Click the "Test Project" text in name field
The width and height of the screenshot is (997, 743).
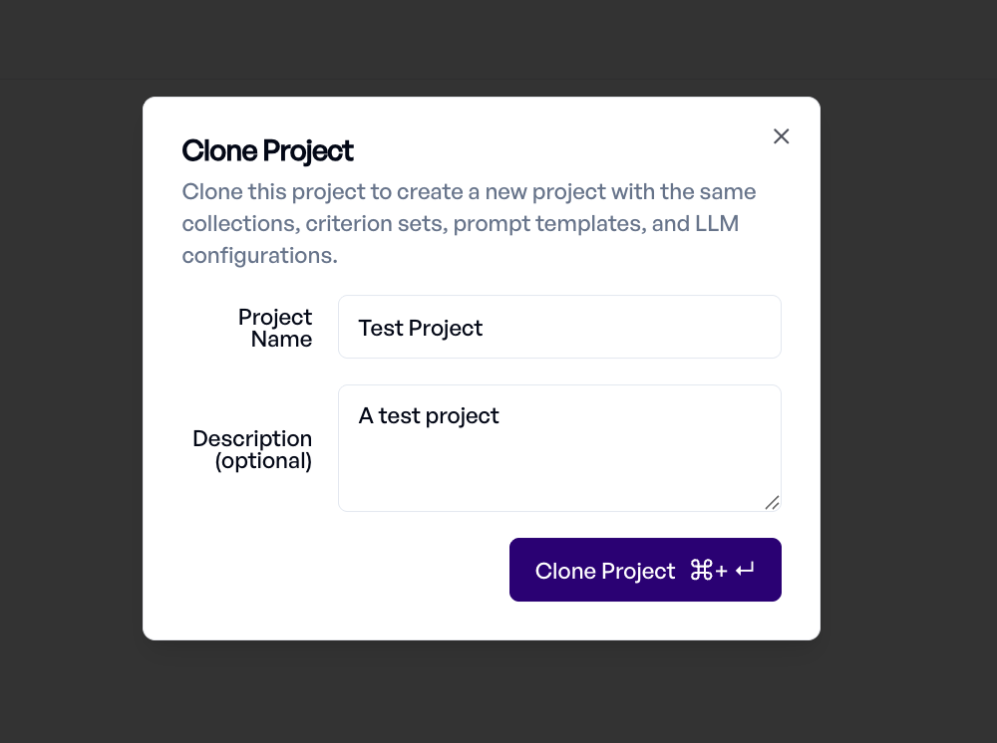(x=421, y=328)
